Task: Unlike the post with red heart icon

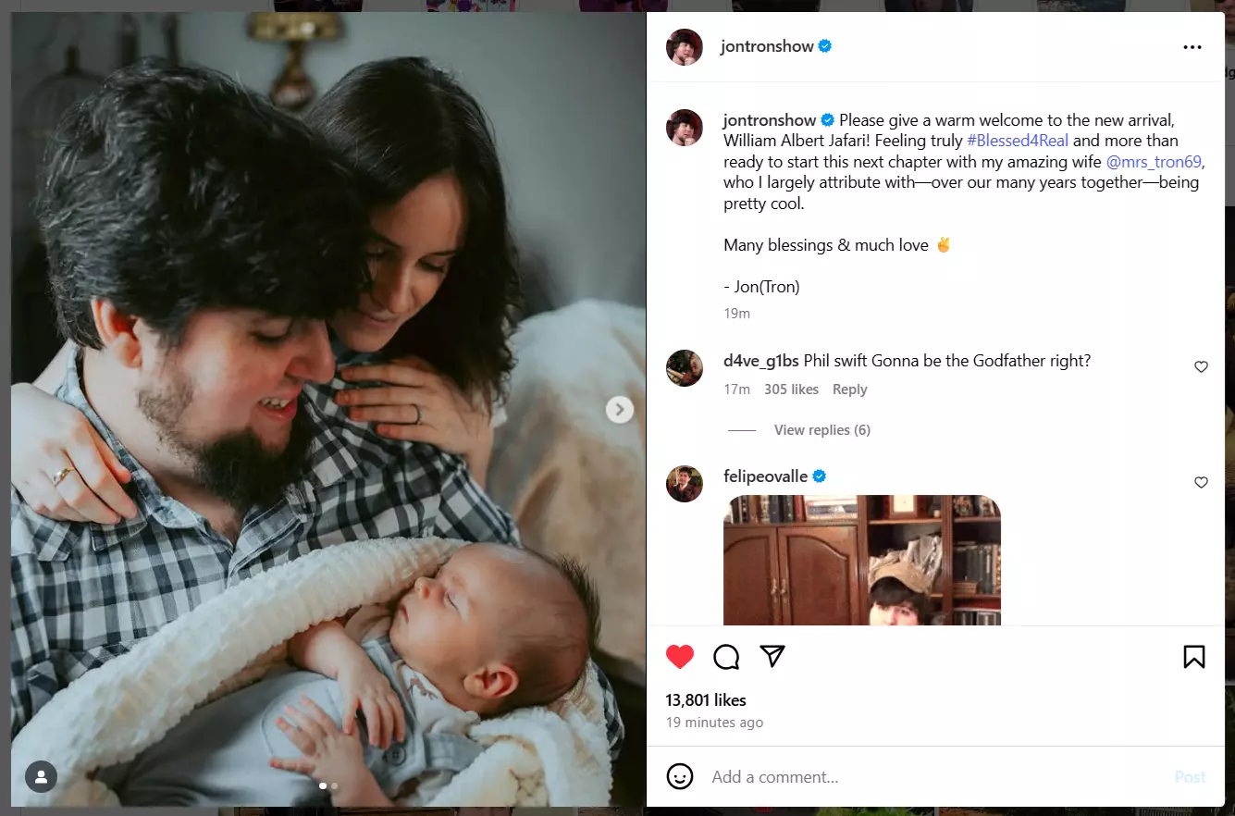Action: click(x=680, y=657)
